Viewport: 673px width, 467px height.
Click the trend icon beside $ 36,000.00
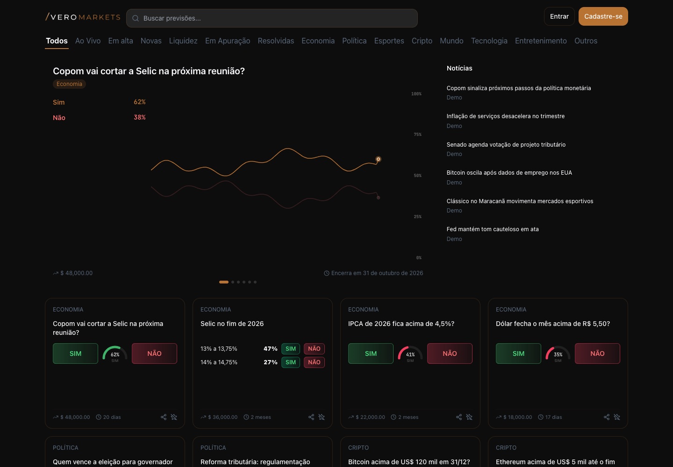coord(203,417)
